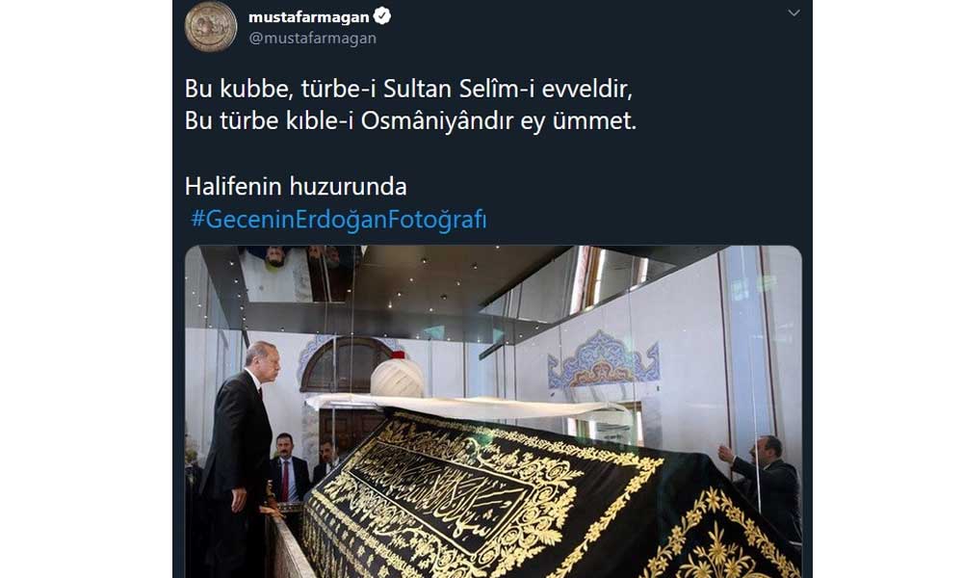Screen dimensions: 963x578
Task: Open the mustafarmagan display name
Action: tap(308, 16)
